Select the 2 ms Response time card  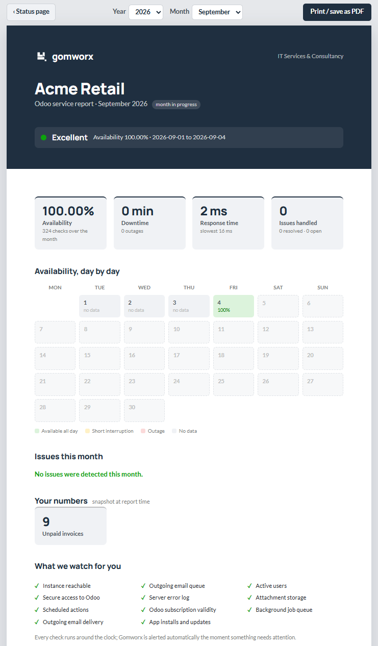(x=228, y=223)
